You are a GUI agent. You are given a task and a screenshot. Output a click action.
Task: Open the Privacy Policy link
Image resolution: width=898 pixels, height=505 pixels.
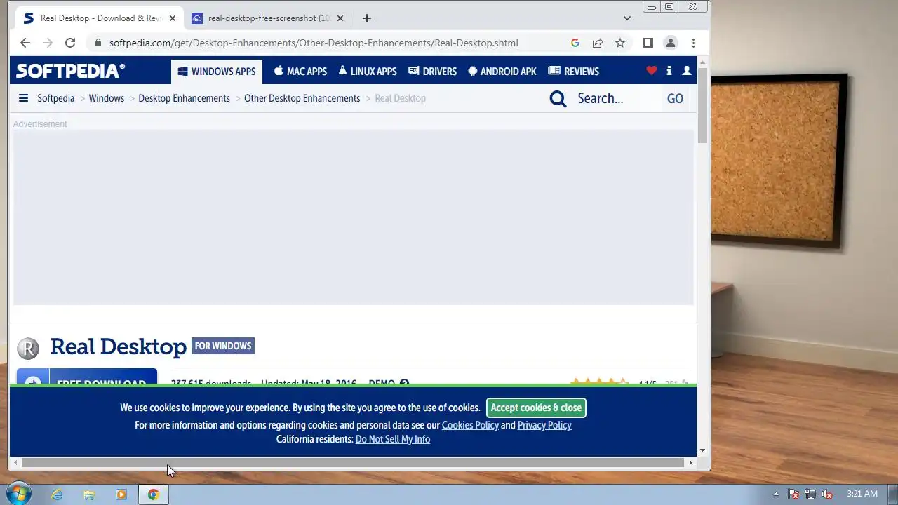pyautogui.click(x=544, y=425)
